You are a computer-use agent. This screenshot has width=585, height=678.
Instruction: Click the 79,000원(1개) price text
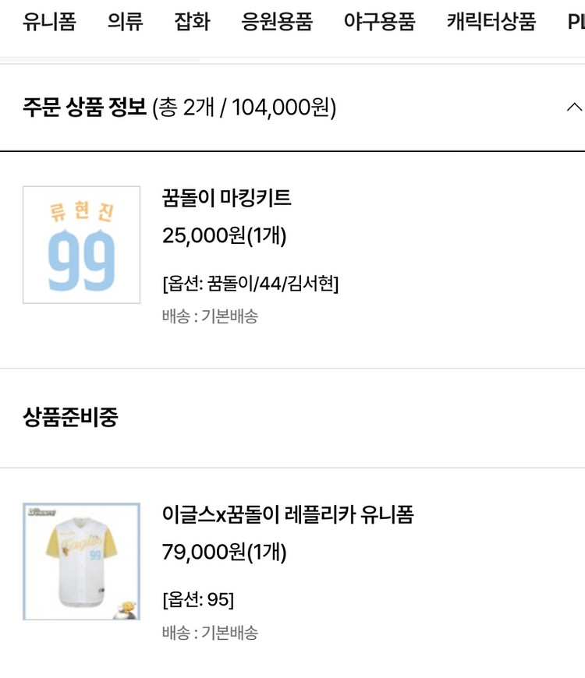point(224,553)
